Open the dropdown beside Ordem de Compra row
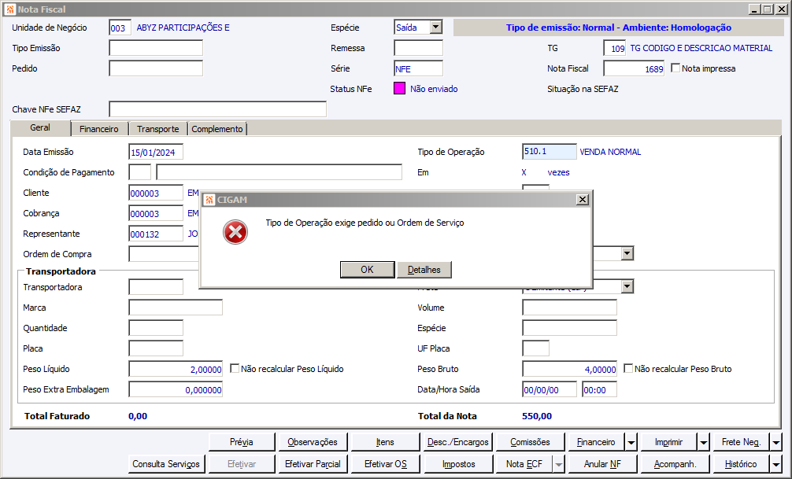The width and height of the screenshot is (792, 479). 627,253
